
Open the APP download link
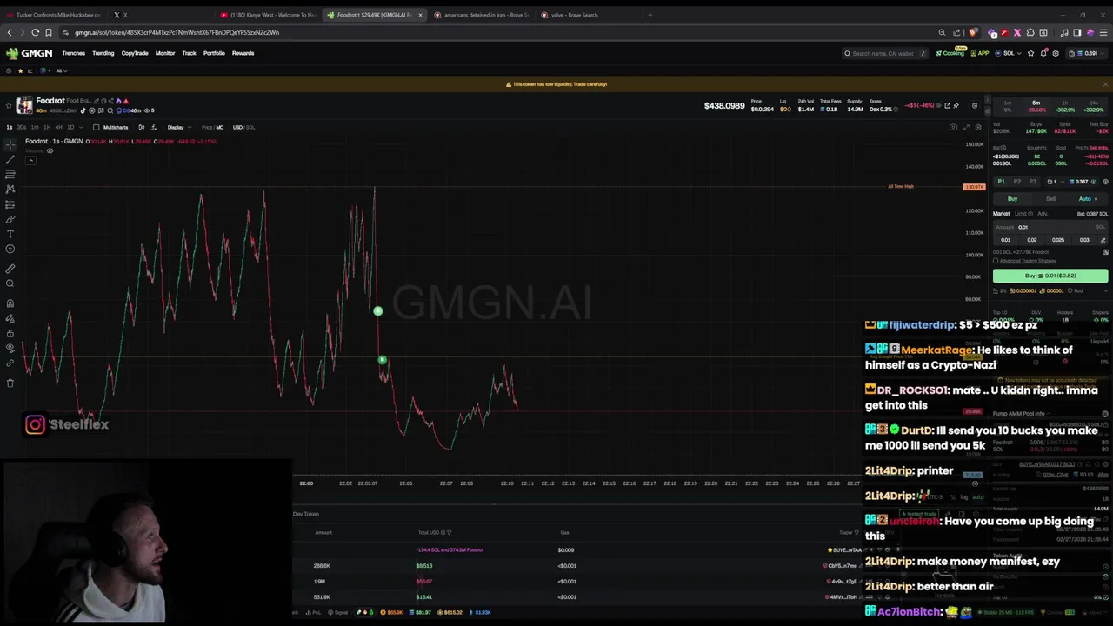[x=981, y=53]
